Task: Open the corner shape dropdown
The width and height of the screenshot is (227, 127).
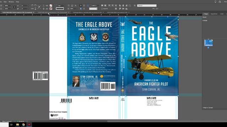Action: 99,8
